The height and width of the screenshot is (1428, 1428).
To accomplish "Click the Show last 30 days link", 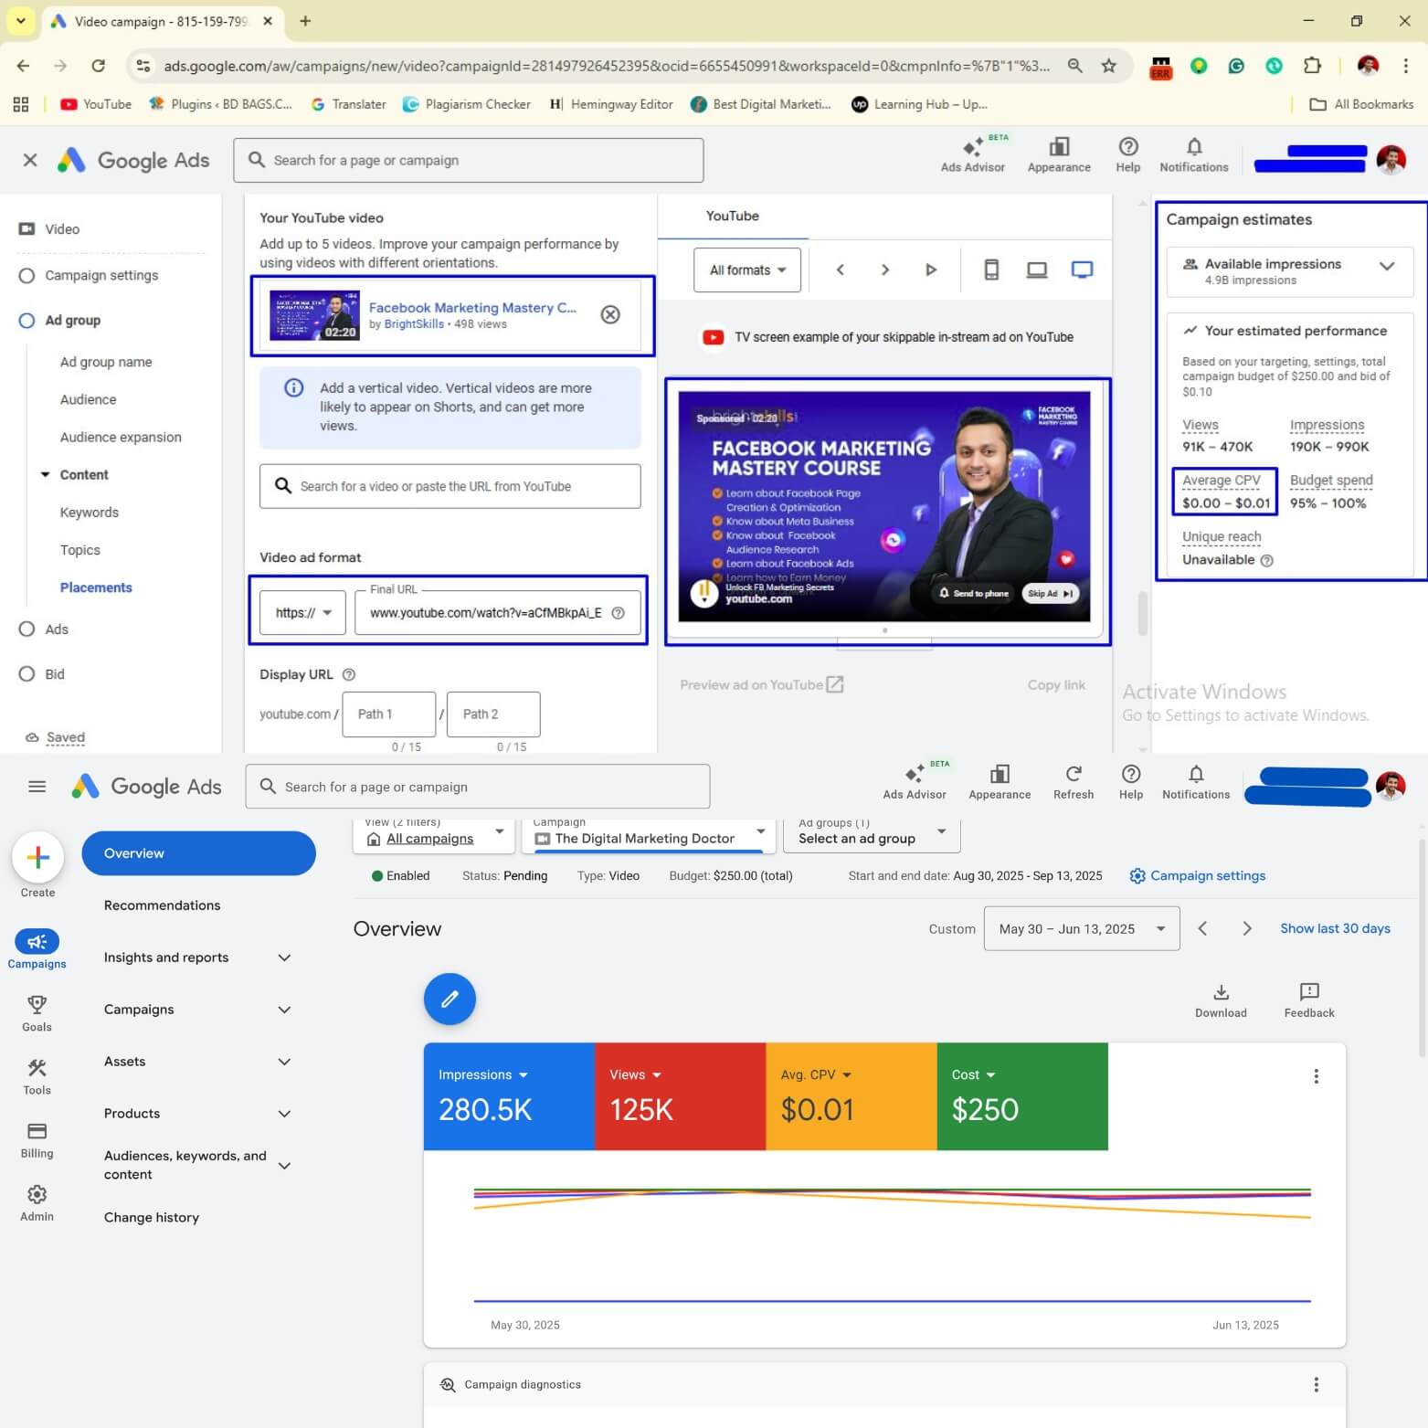I will click(x=1335, y=928).
